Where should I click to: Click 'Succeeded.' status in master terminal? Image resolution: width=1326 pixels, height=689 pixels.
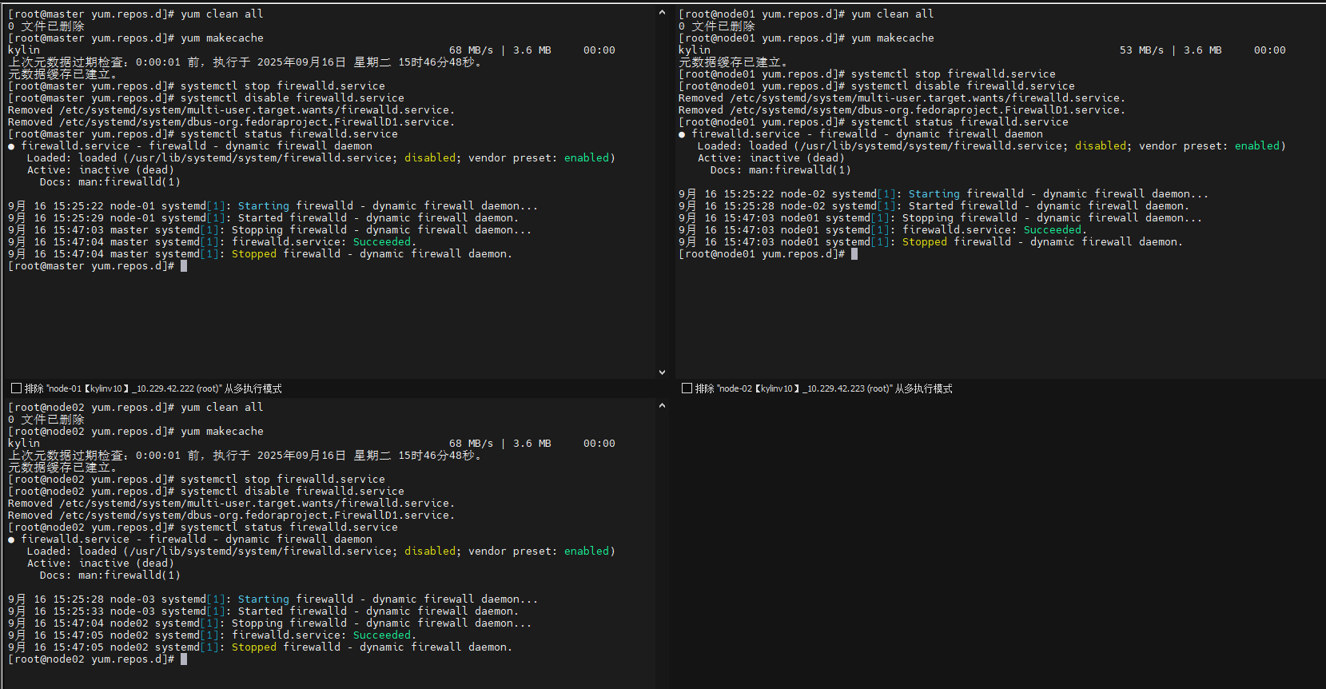pyautogui.click(x=385, y=242)
